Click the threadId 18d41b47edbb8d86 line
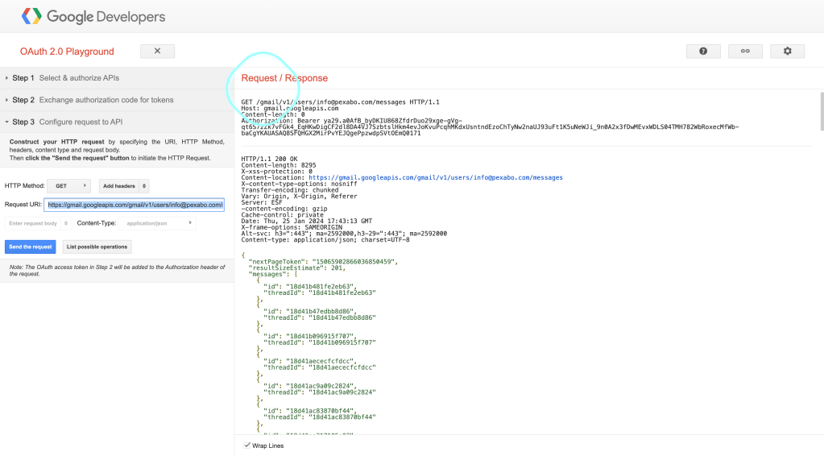 [320, 317]
